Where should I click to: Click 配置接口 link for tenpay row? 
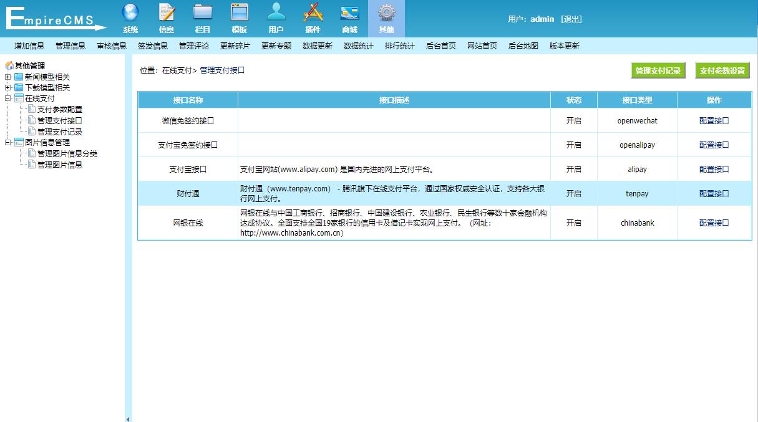coord(713,193)
